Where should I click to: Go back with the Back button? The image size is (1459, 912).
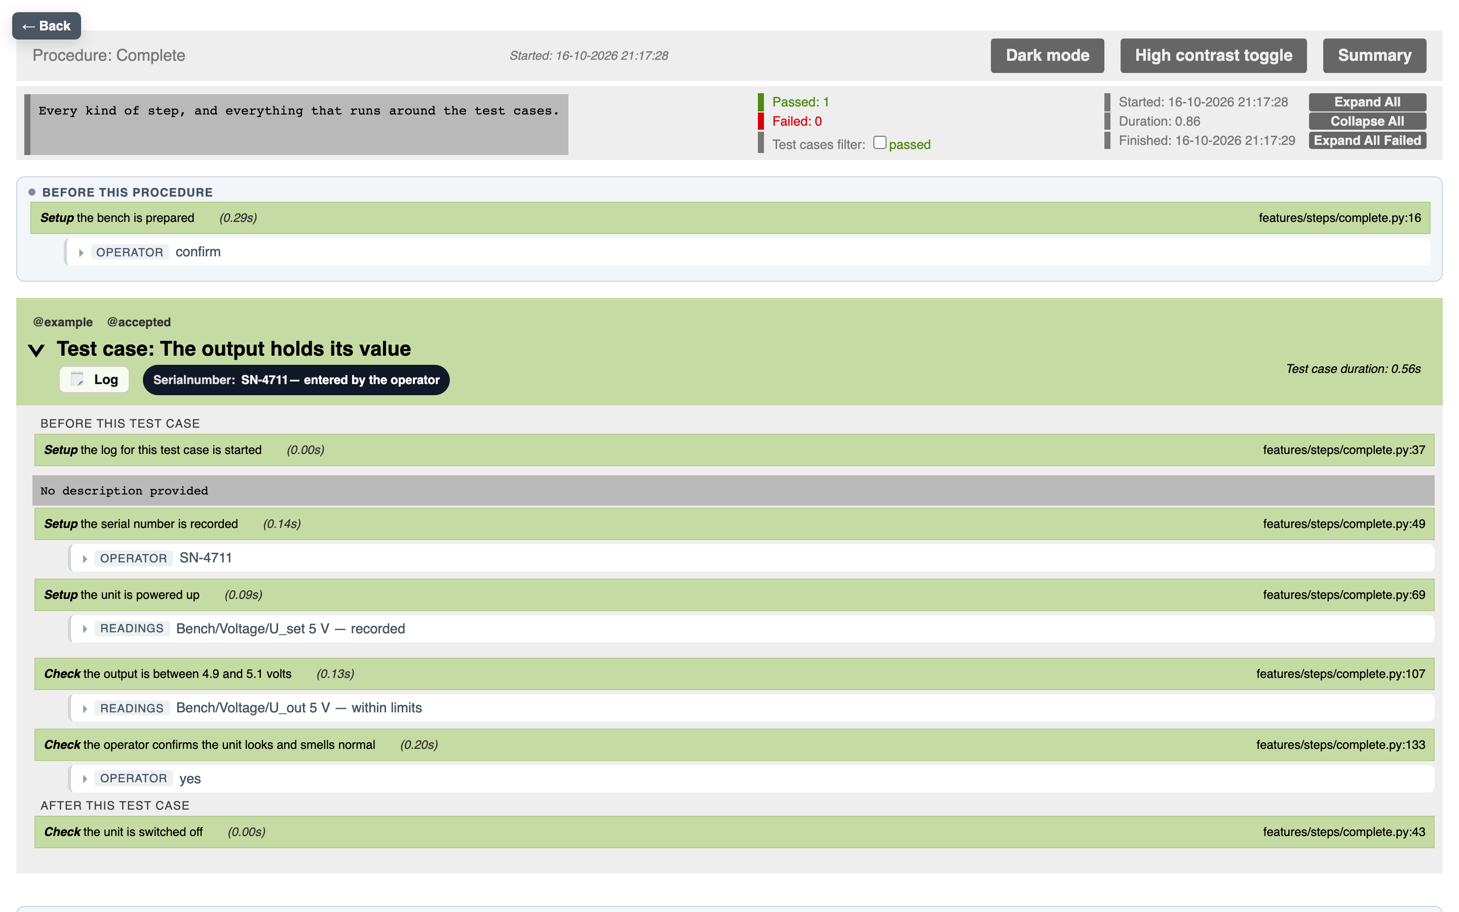[x=47, y=26]
